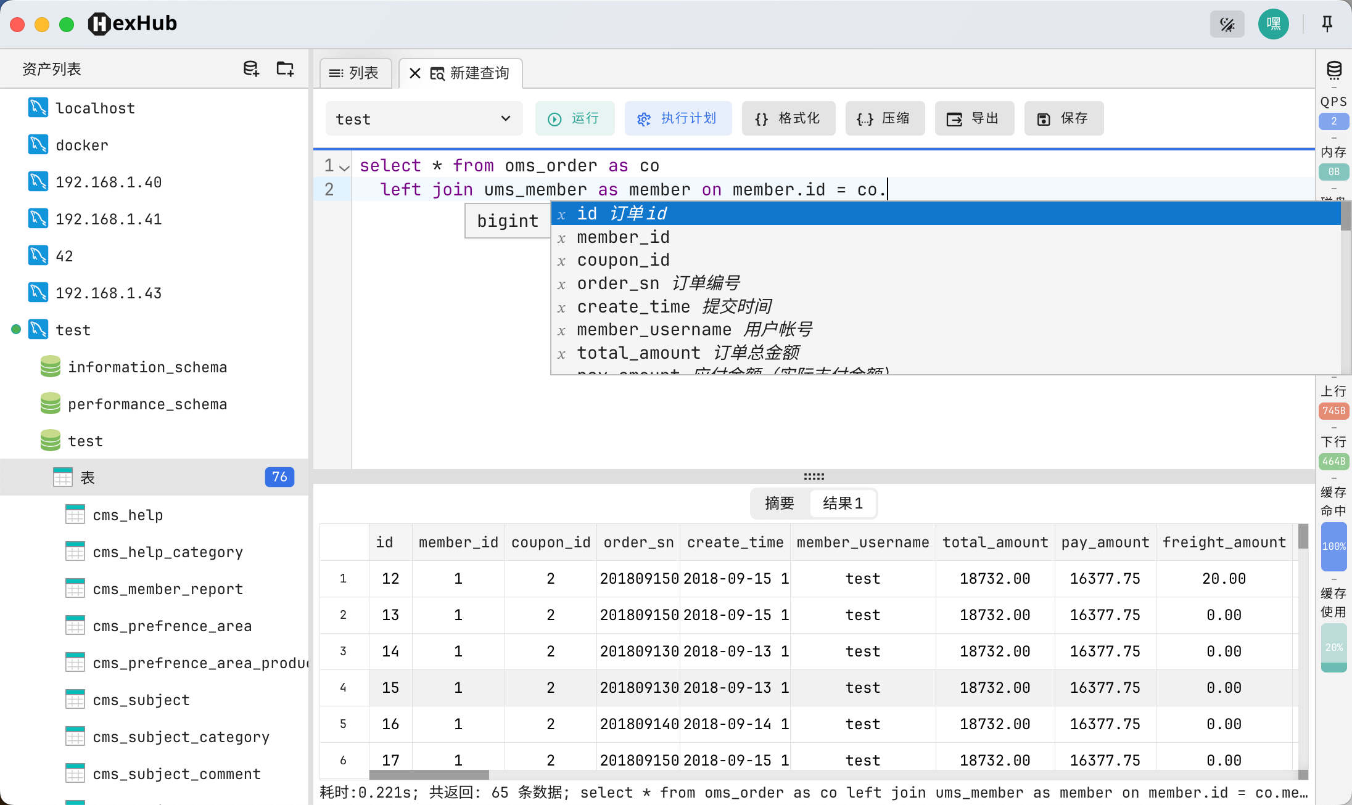Image resolution: width=1352 pixels, height=805 pixels.
Task: Close the 新建查询 tab
Action: point(414,73)
